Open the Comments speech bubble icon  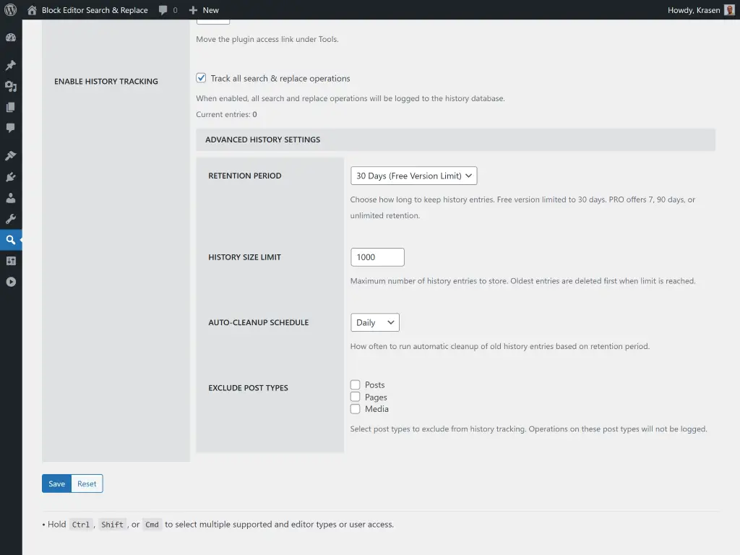[10, 128]
